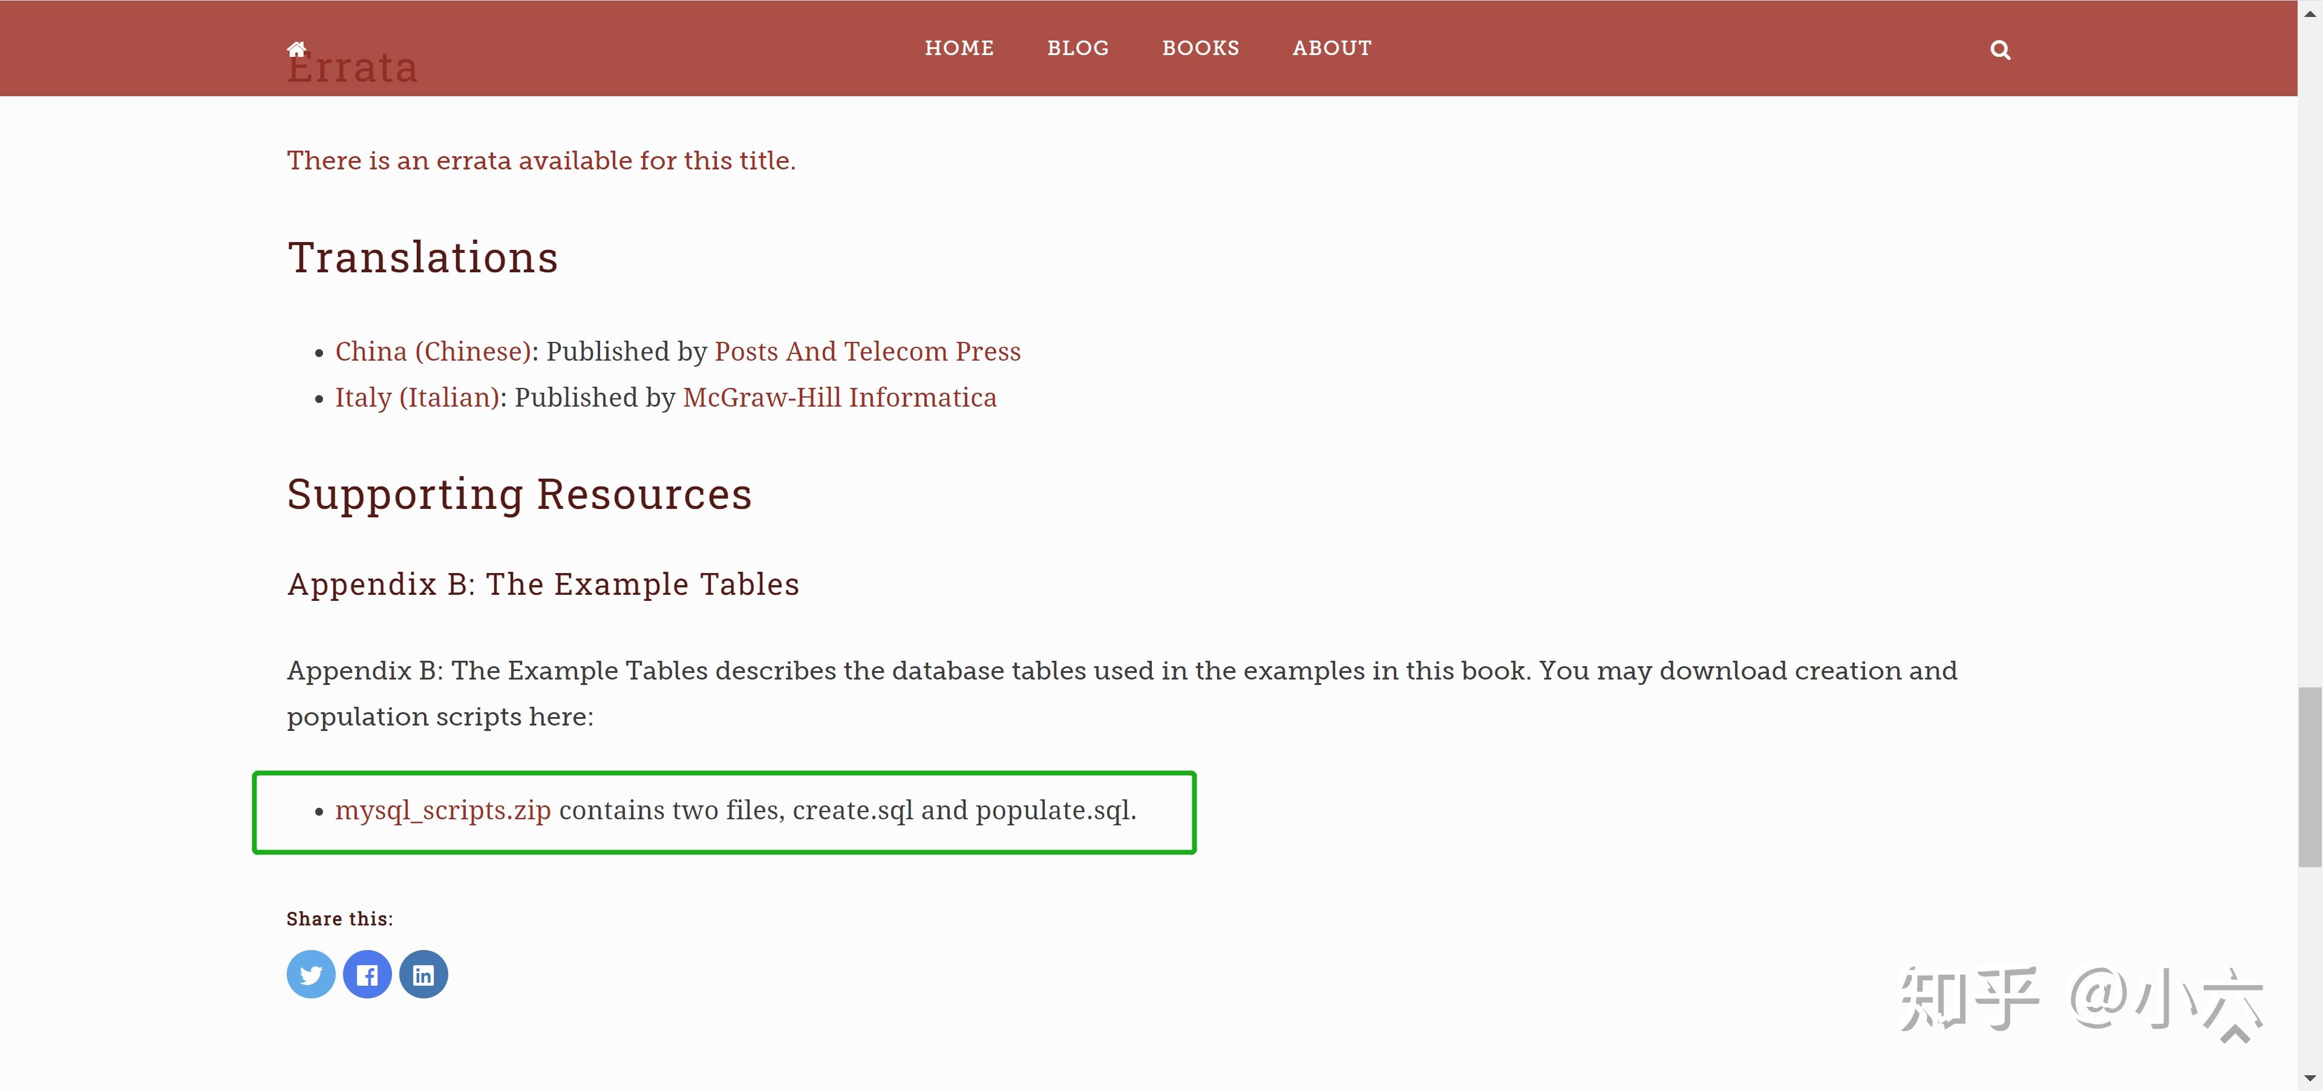Click the Supporting Resources heading
This screenshot has width=2323, height=1091.
[520, 495]
